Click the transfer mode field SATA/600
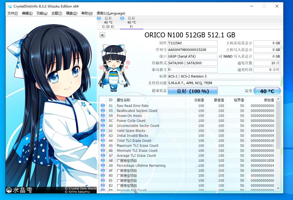The width and height of the screenshot is (293, 200). pyautogui.click(x=193, y=63)
